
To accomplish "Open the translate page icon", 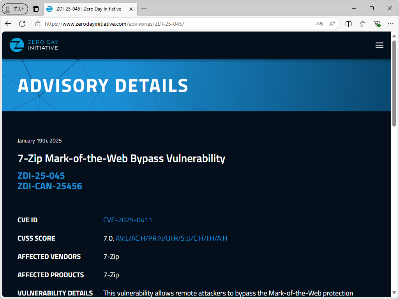I will (x=320, y=24).
